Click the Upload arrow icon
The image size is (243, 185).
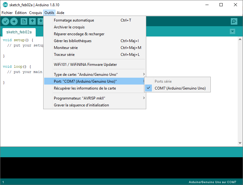(x=14, y=21)
